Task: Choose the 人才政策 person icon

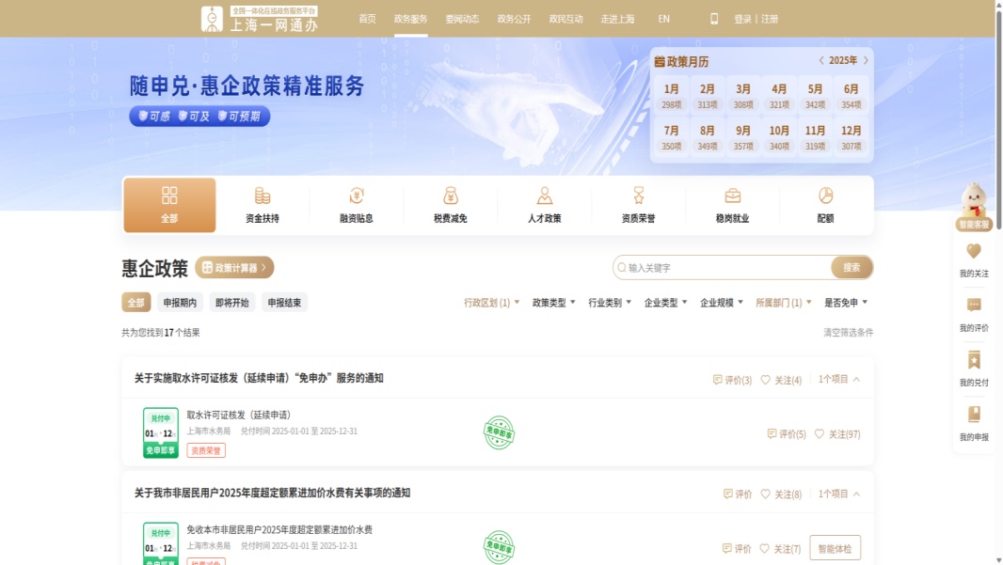Action: point(545,196)
